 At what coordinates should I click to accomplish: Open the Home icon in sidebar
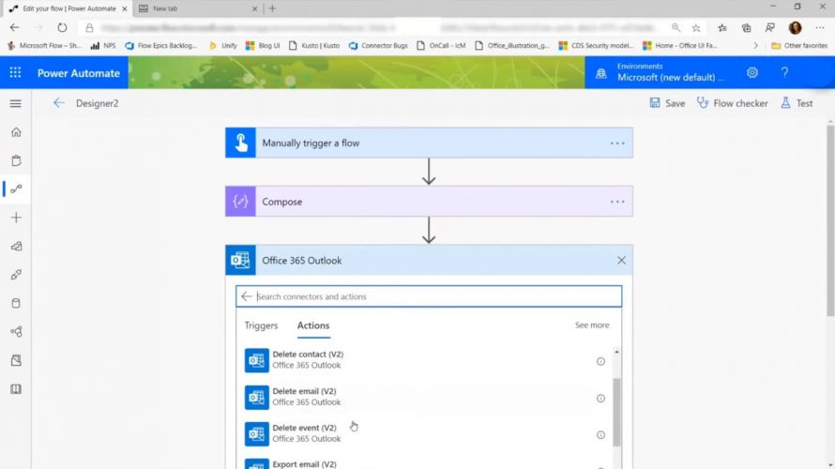pos(16,132)
